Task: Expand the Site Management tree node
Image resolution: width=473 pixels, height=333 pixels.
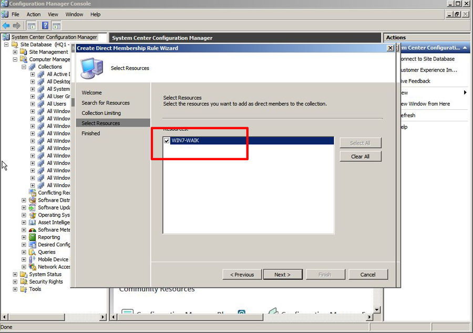Action: coord(15,52)
